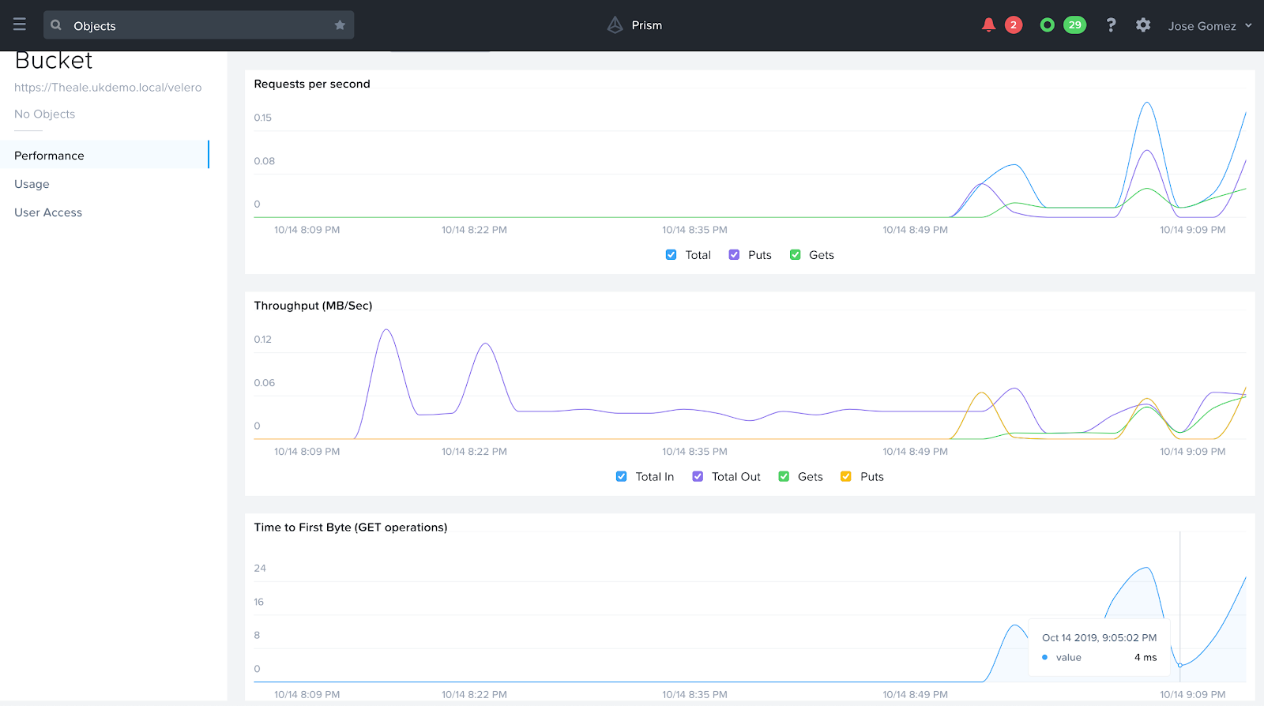The height and width of the screenshot is (706, 1264).
Task: Open the red alerts bell icon
Action: point(988,25)
